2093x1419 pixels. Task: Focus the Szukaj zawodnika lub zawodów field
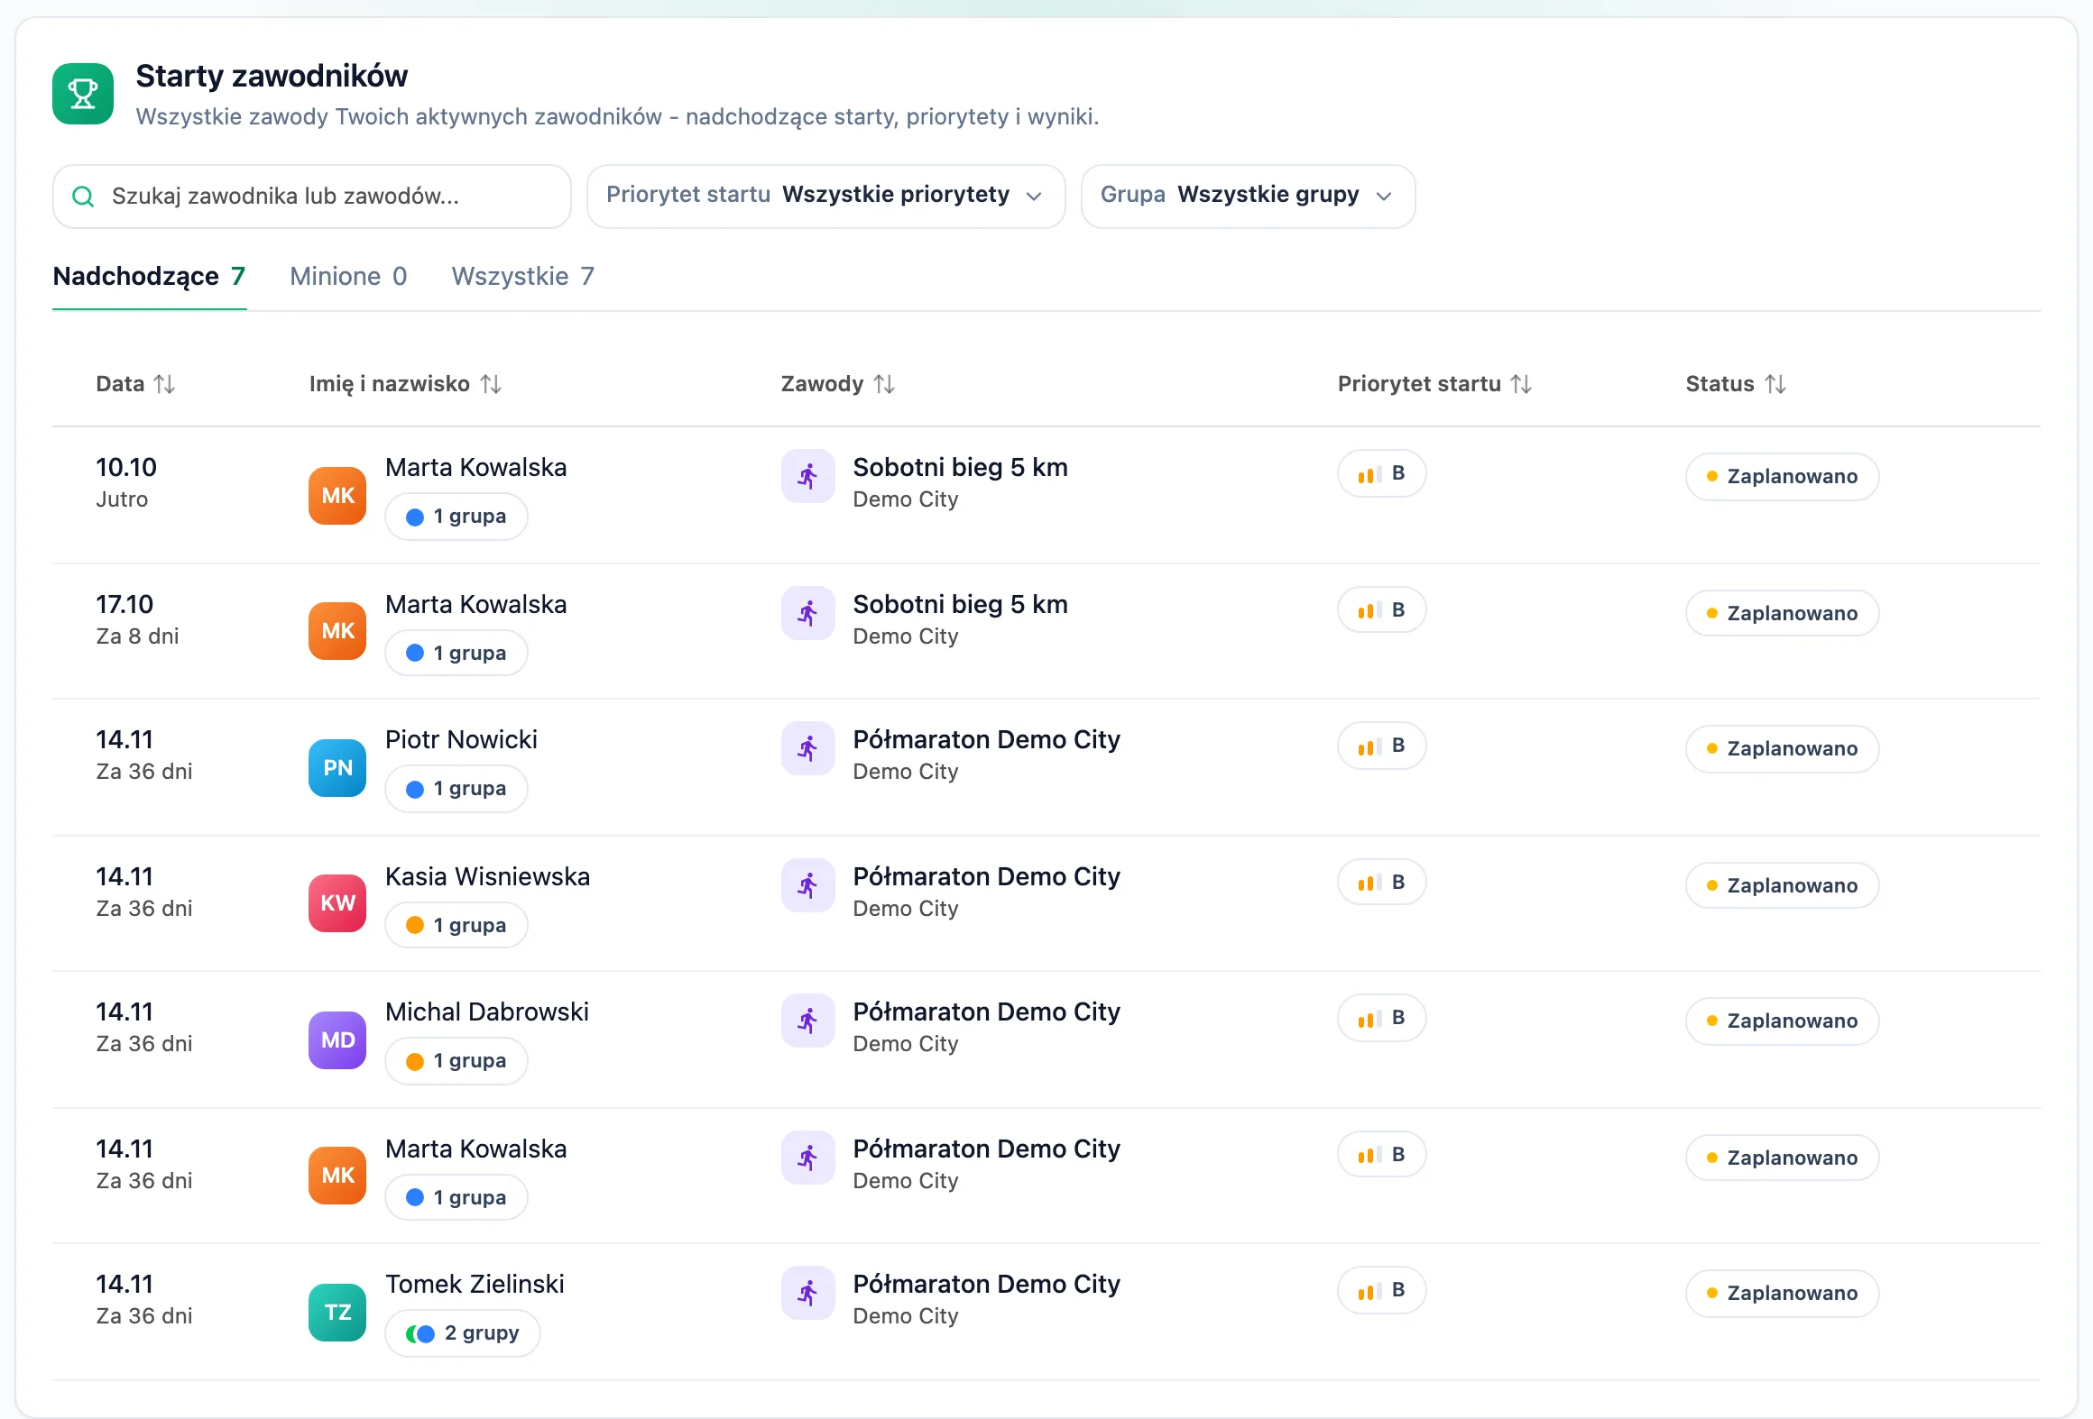click(x=312, y=196)
